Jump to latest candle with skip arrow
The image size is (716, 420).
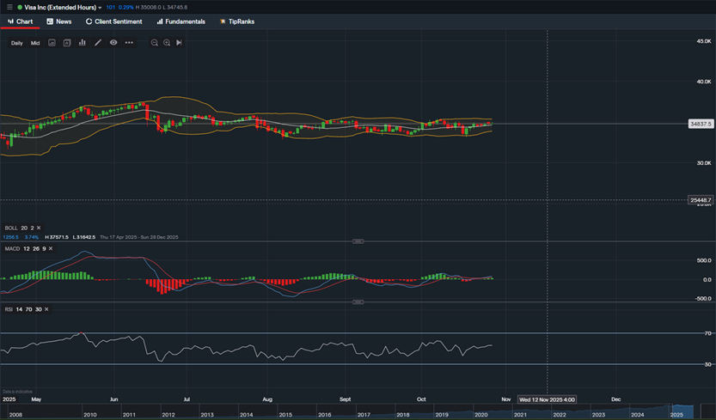179,43
